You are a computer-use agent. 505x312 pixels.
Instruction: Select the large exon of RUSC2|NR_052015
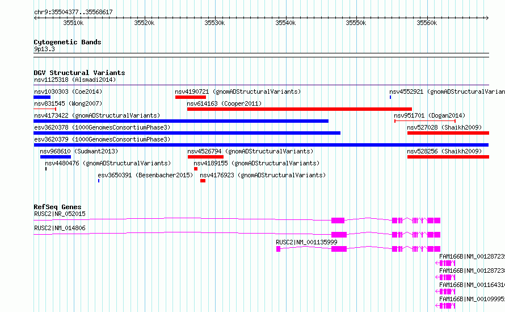tap(338, 221)
